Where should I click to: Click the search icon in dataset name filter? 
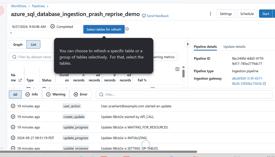pos(14,57)
